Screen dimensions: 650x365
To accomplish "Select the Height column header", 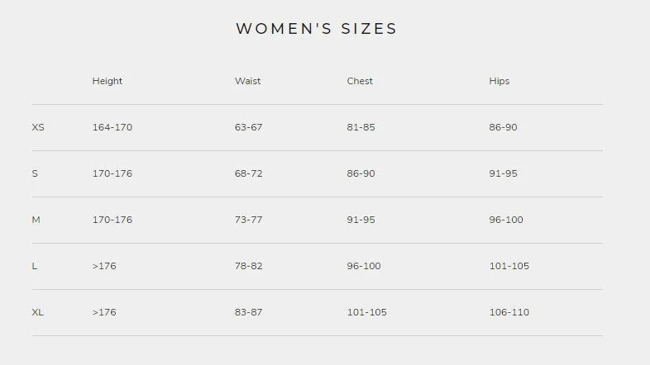I will pos(108,81).
